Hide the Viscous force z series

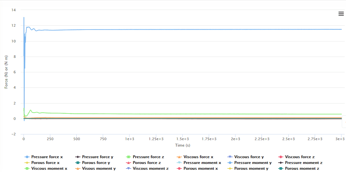coord(296,157)
